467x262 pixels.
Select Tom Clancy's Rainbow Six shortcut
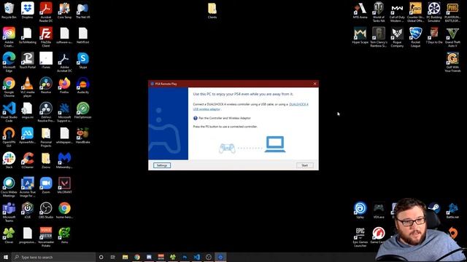click(x=378, y=37)
